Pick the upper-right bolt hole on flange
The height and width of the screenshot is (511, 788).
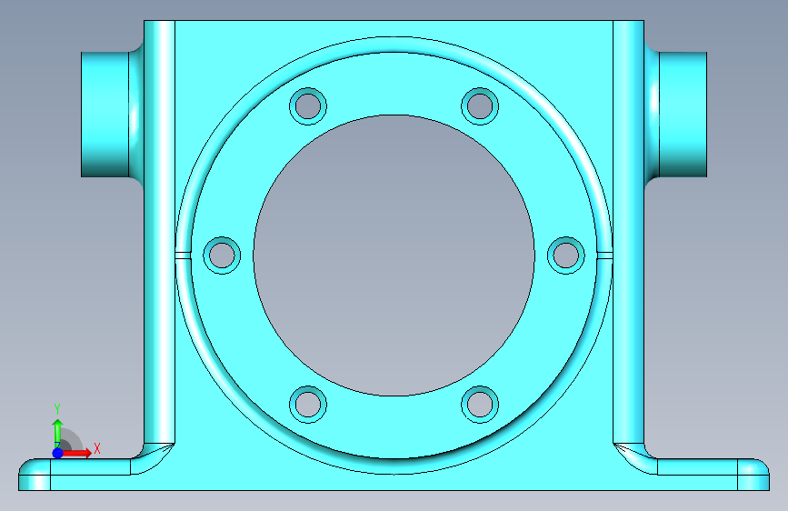point(480,106)
